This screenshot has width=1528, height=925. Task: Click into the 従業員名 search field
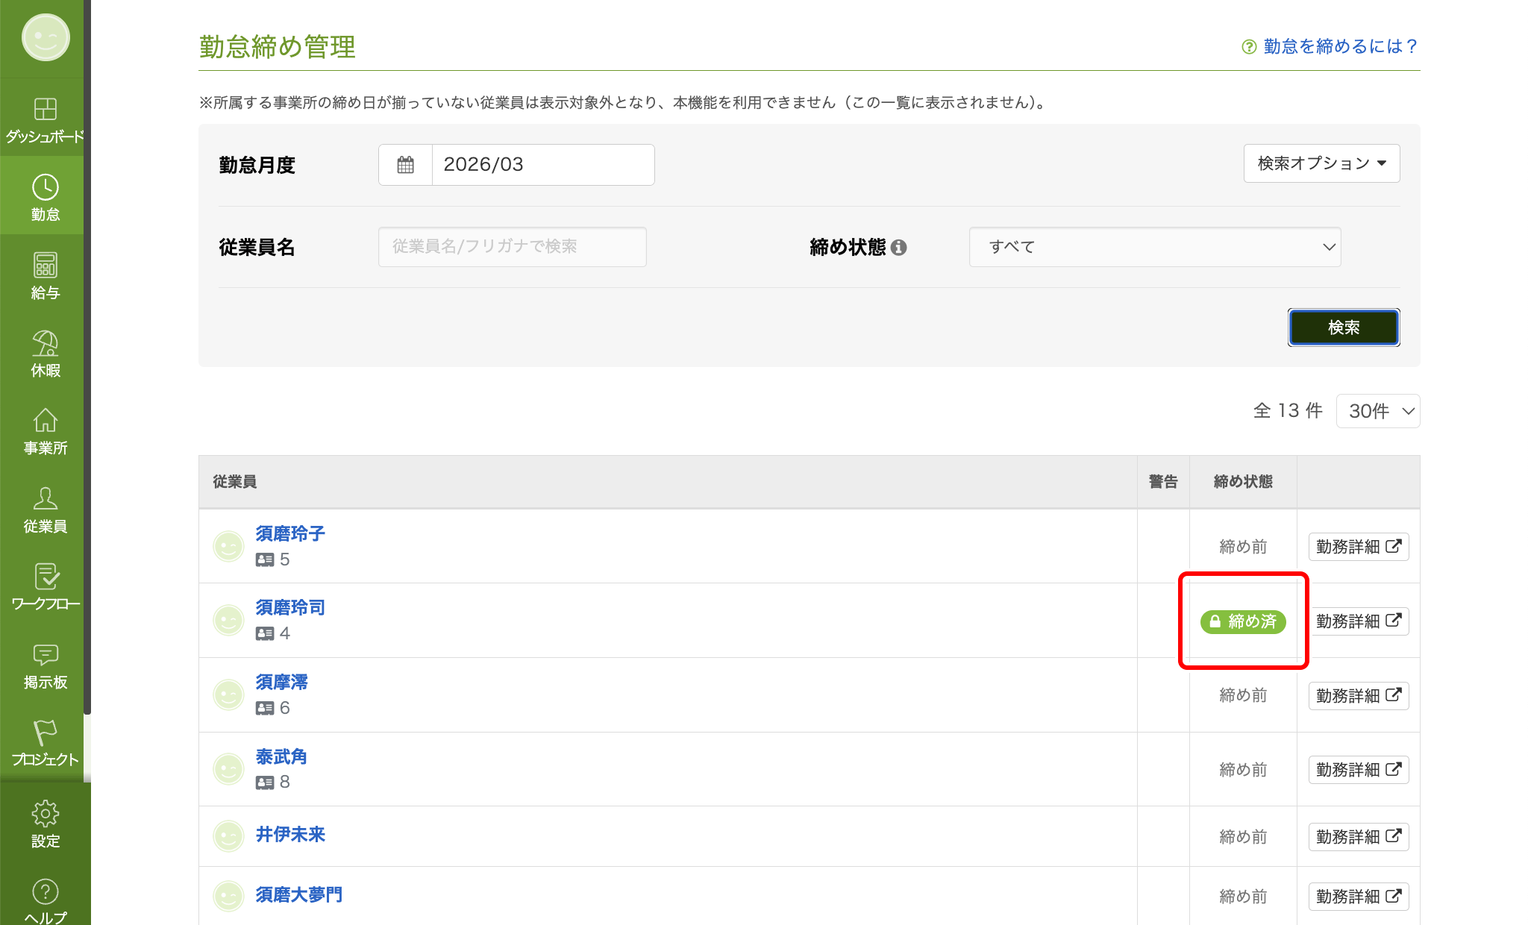pos(512,247)
